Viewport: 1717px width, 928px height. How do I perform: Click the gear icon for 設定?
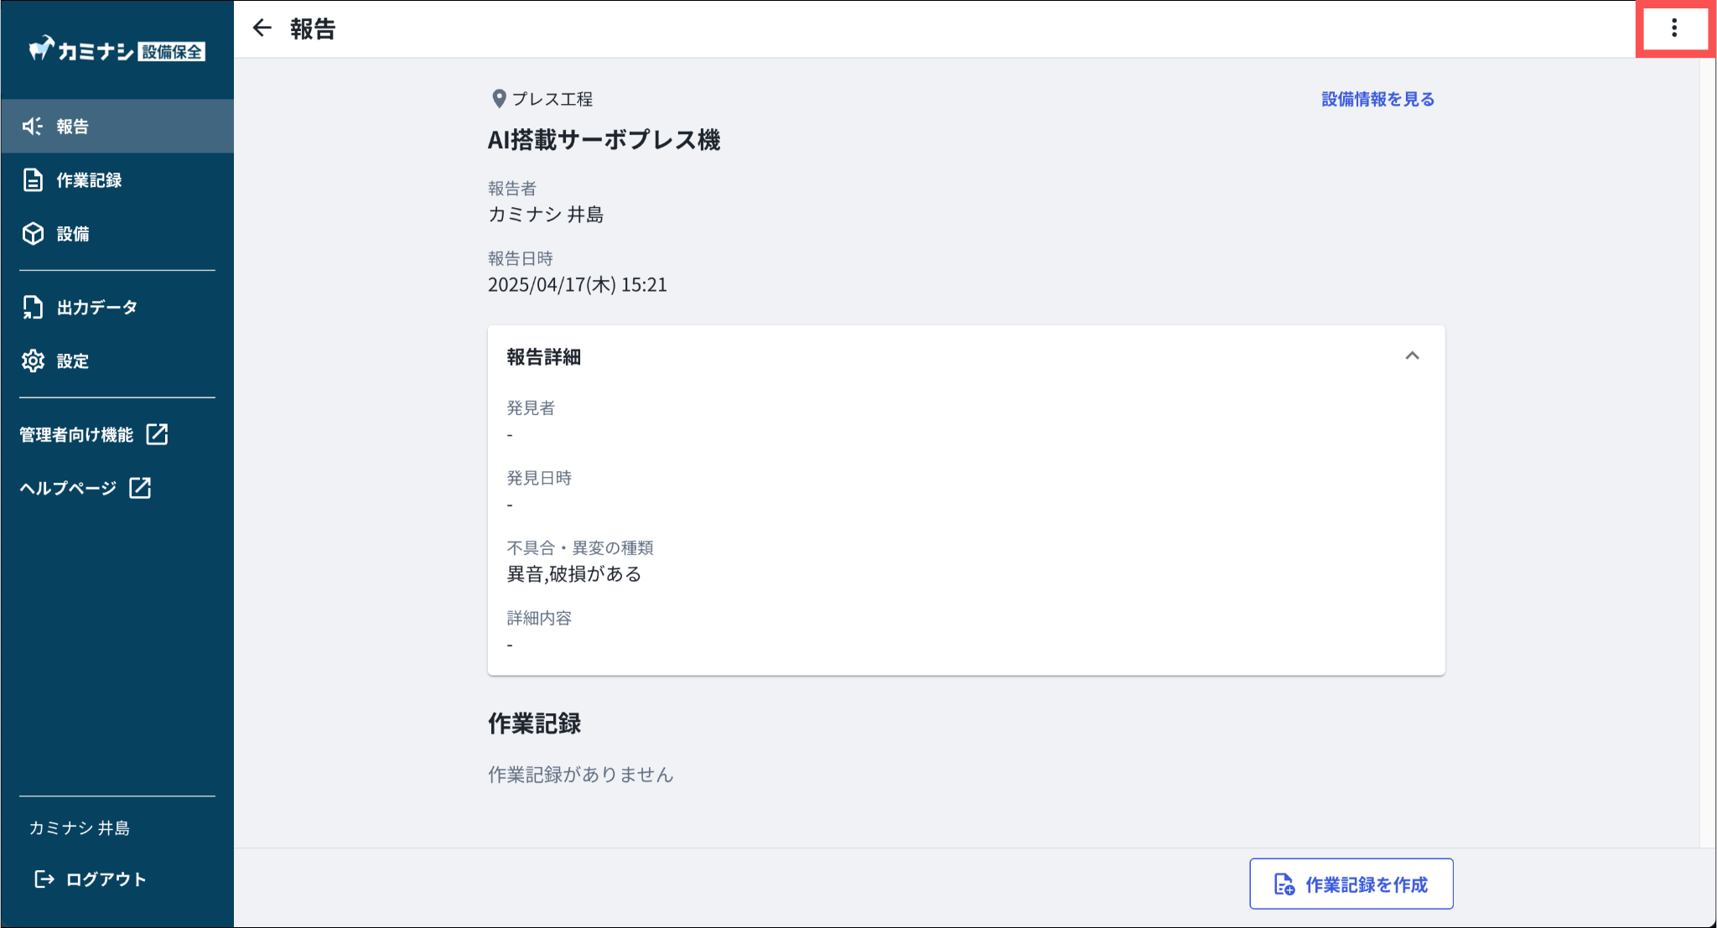coord(33,361)
